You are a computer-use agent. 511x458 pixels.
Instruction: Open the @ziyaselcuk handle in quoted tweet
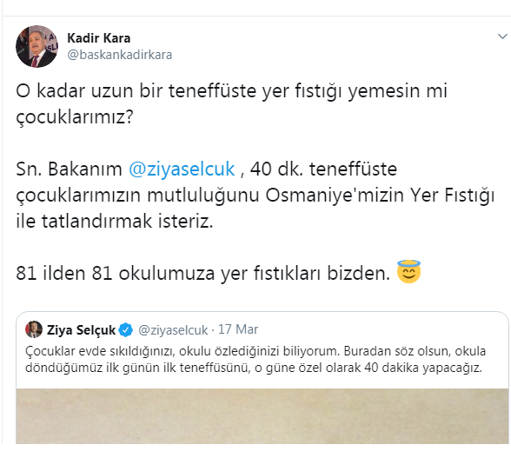point(173,330)
